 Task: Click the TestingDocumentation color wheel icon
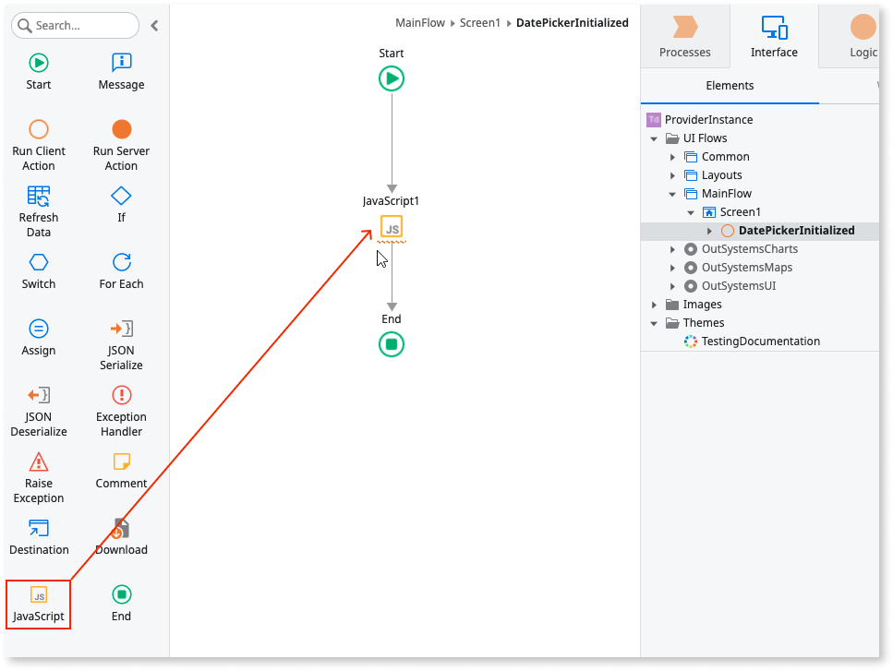click(x=689, y=341)
